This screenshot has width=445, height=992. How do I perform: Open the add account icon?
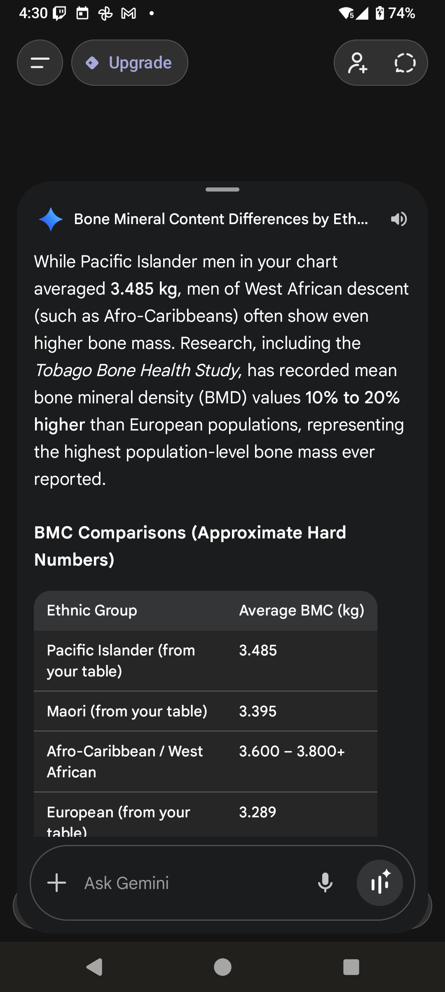click(357, 63)
